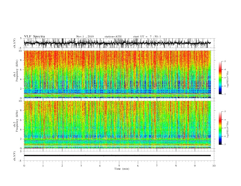Click the "ch.1(V)" waveform axis label
The height and width of the screenshot is (186, 241).
click(15, 43)
